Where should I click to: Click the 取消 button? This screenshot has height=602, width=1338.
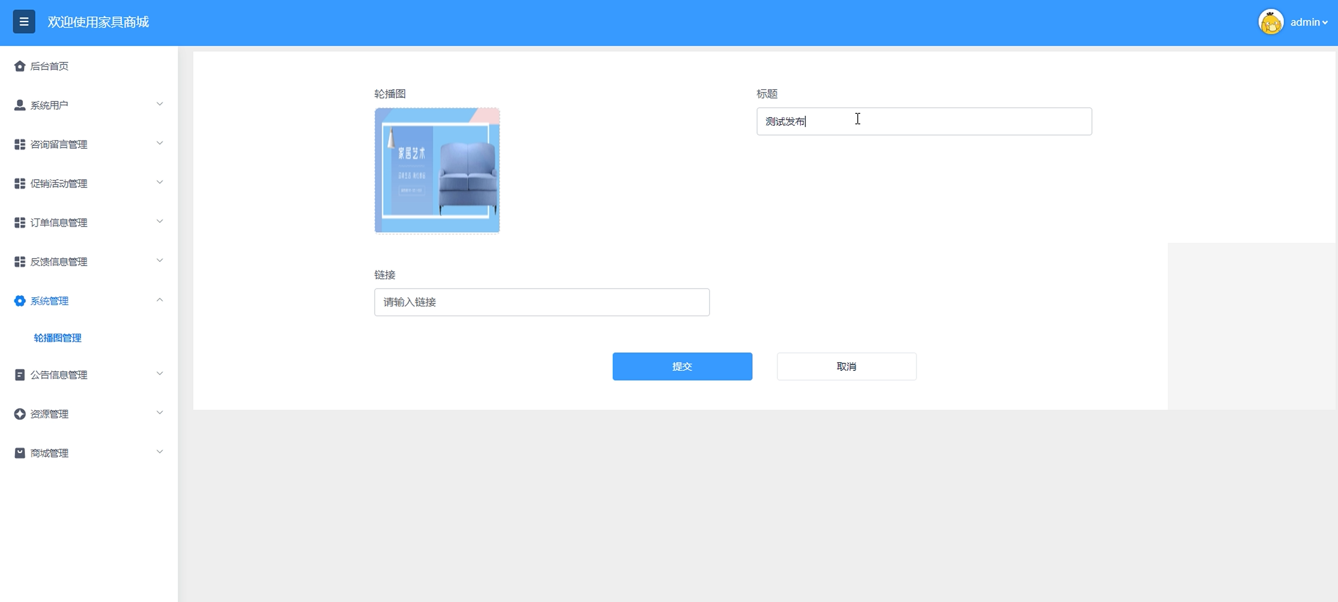pos(846,366)
